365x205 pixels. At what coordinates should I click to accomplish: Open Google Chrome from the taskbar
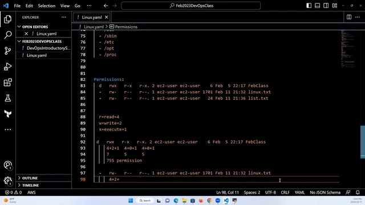(x=209, y=200)
